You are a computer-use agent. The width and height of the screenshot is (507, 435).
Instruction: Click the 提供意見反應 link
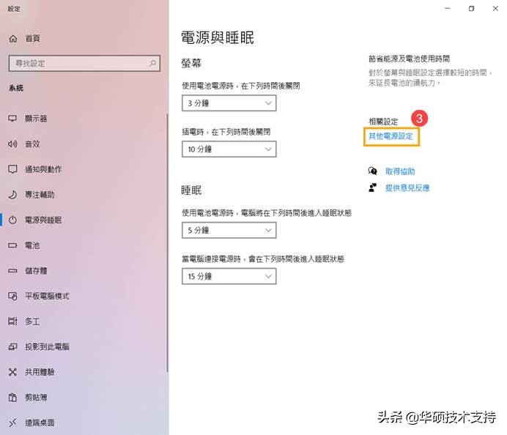[x=407, y=187]
